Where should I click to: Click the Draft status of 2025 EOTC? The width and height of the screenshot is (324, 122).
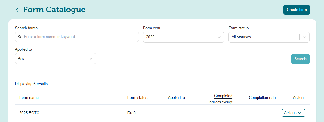tap(132, 113)
